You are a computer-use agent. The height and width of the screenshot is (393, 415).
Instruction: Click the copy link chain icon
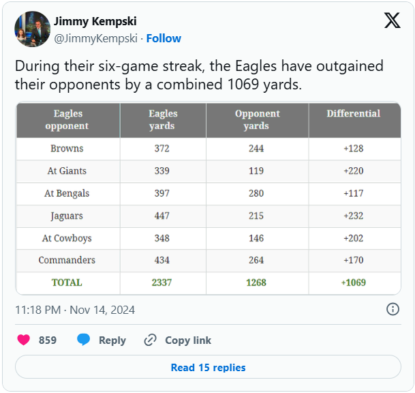pos(150,340)
